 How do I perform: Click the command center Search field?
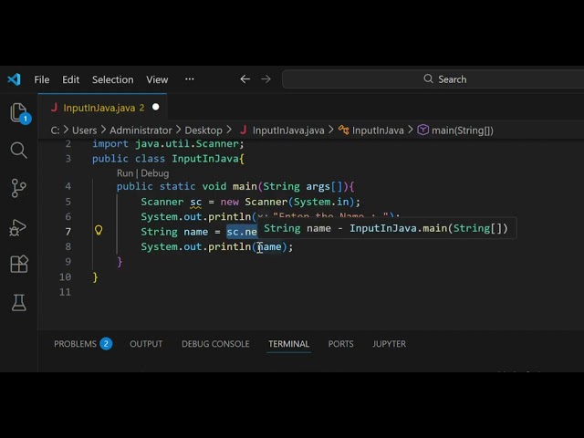(433, 79)
